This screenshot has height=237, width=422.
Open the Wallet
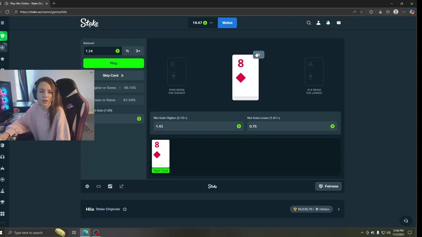pos(227,23)
